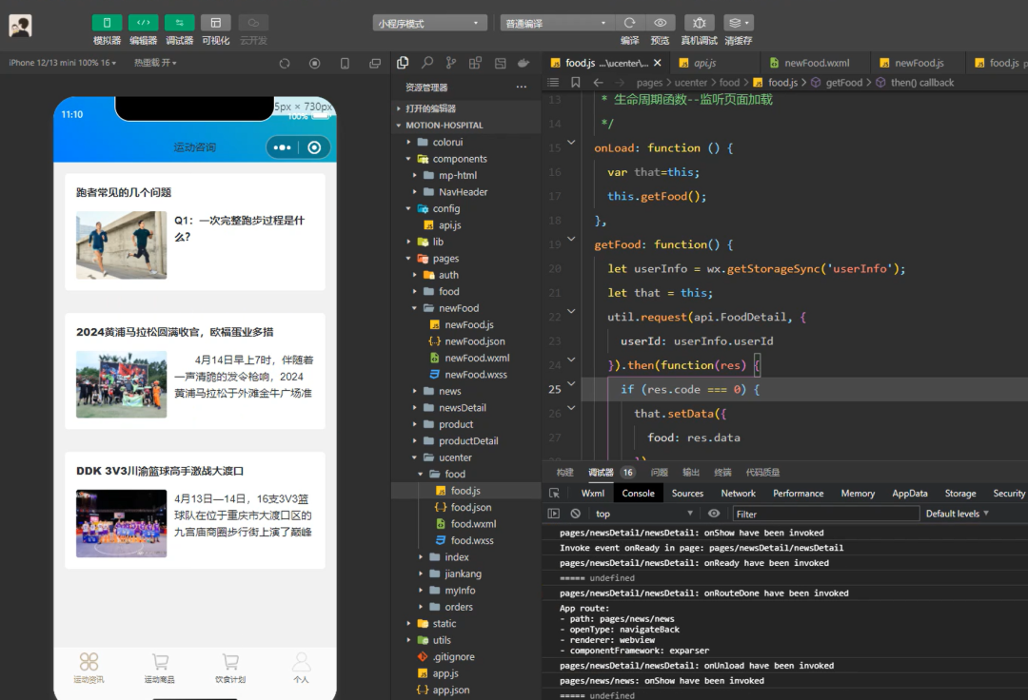Open the source control branch icon

451,63
